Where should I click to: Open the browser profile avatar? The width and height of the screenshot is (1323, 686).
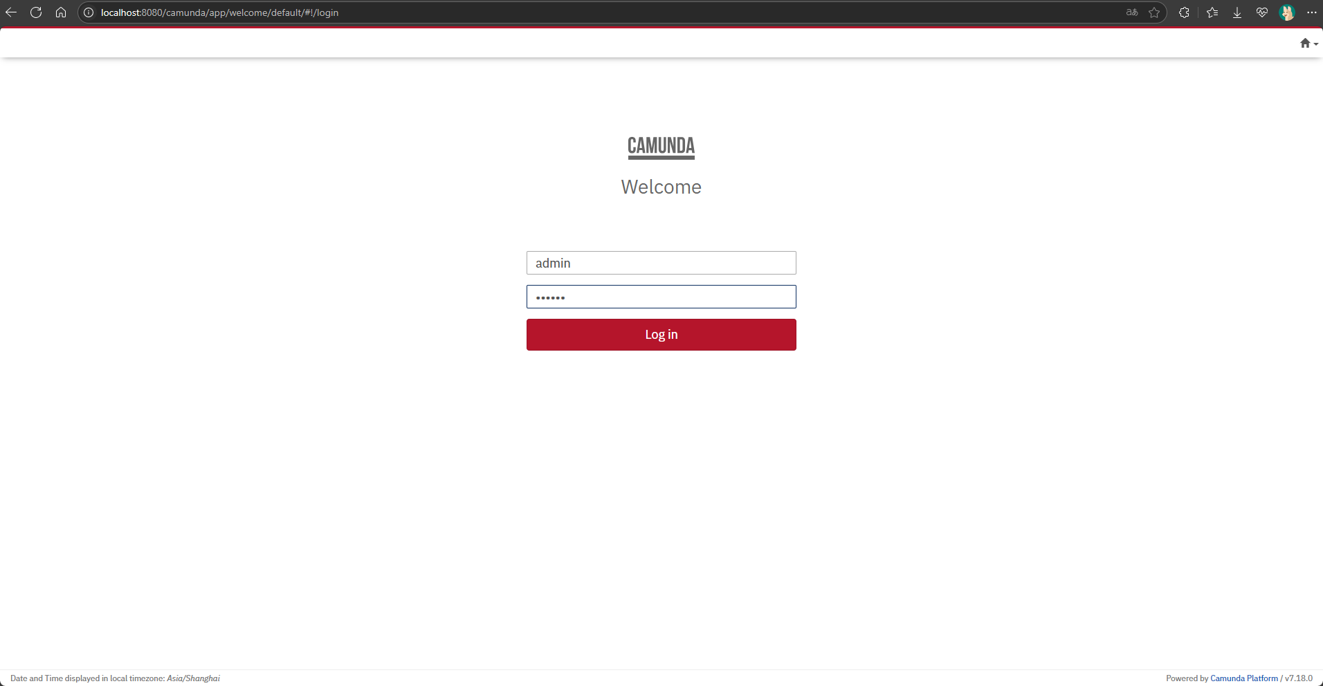pyautogui.click(x=1288, y=12)
